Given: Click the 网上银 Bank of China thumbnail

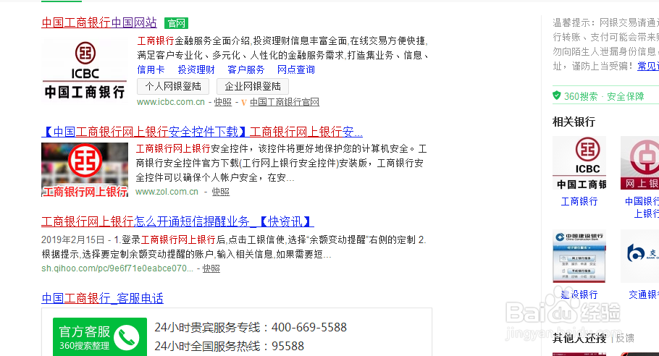Looking at the screenshot, I should (639, 163).
